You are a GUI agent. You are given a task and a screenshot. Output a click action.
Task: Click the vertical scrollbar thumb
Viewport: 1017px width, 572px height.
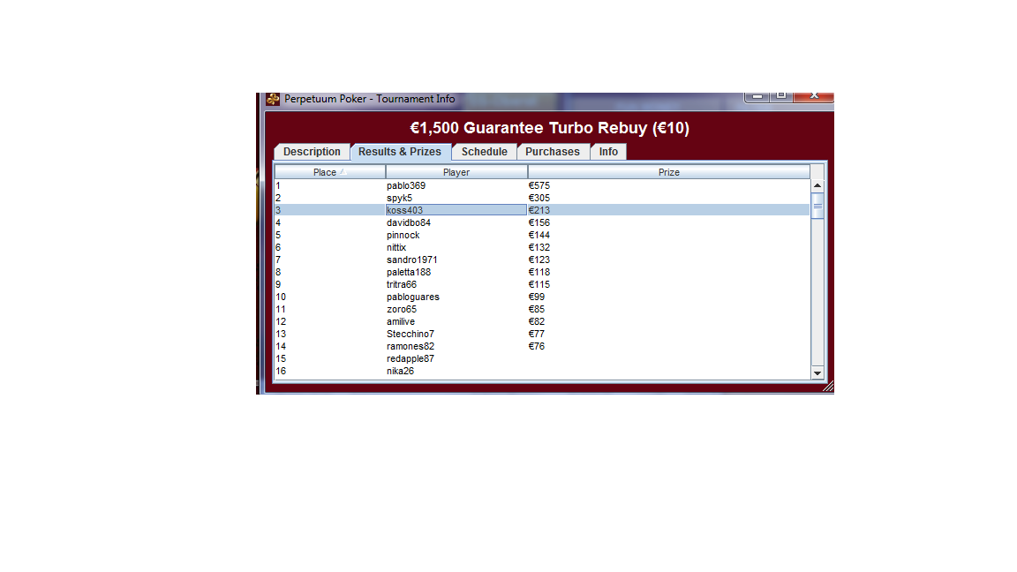click(817, 206)
